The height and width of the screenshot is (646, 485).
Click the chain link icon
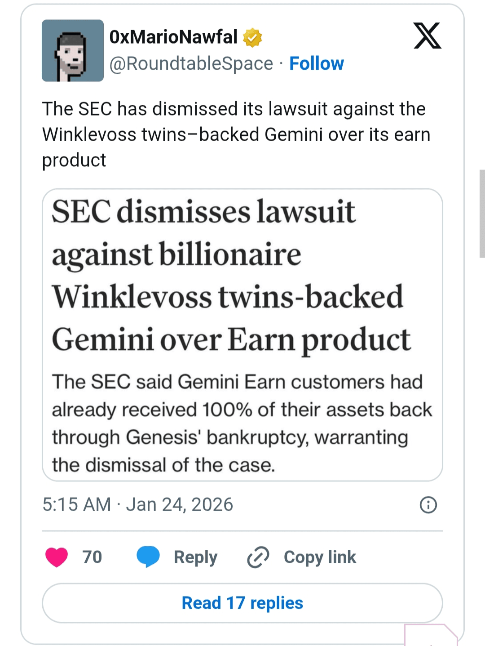[x=258, y=557]
